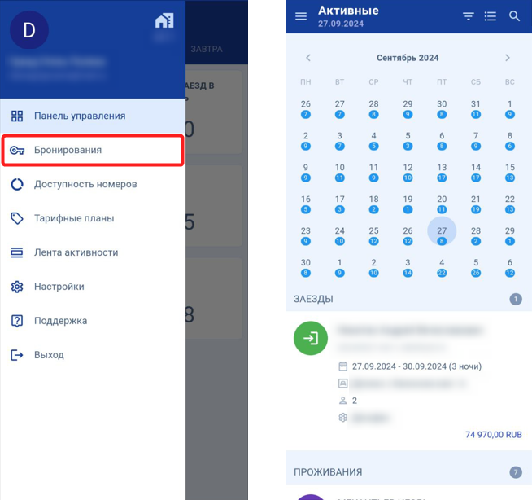The width and height of the screenshot is (532, 500).
Task: Select 30 September in calendar
Action: 305,266
